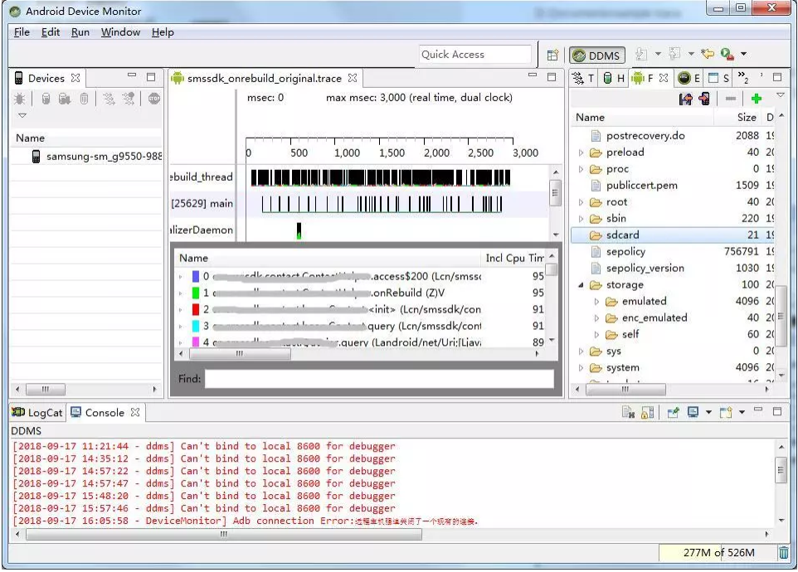Click the Push file onto device icon
The height and width of the screenshot is (572, 798).
pyautogui.click(x=704, y=99)
